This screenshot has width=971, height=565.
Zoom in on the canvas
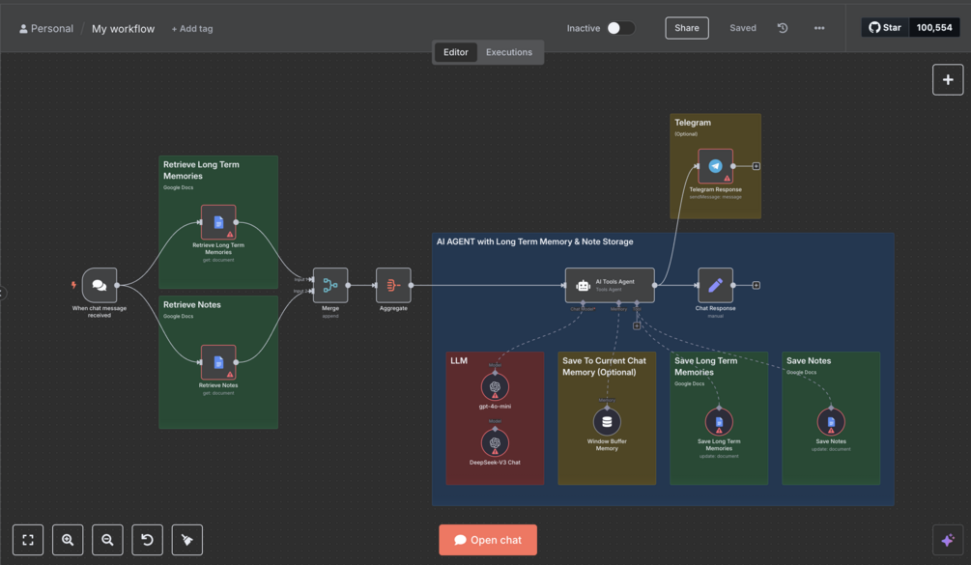[x=68, y=540]
